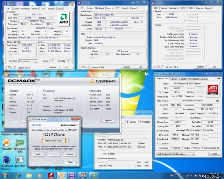Click the blue help tray icon
This screenshot has width=224, height=179.
(x=176, y=175)
